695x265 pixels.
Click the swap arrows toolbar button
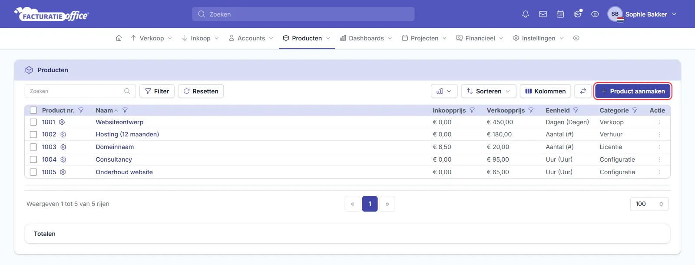click(x=583, y=91)
